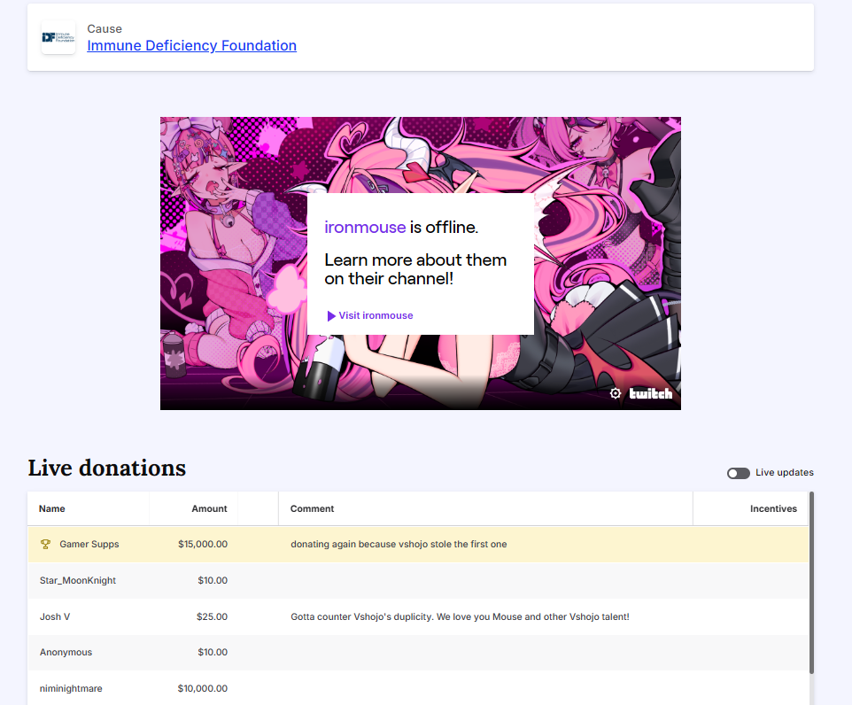Sort by the Name column header
The image size is (852, 705).
pyautogui.click(x=51, y=508)
